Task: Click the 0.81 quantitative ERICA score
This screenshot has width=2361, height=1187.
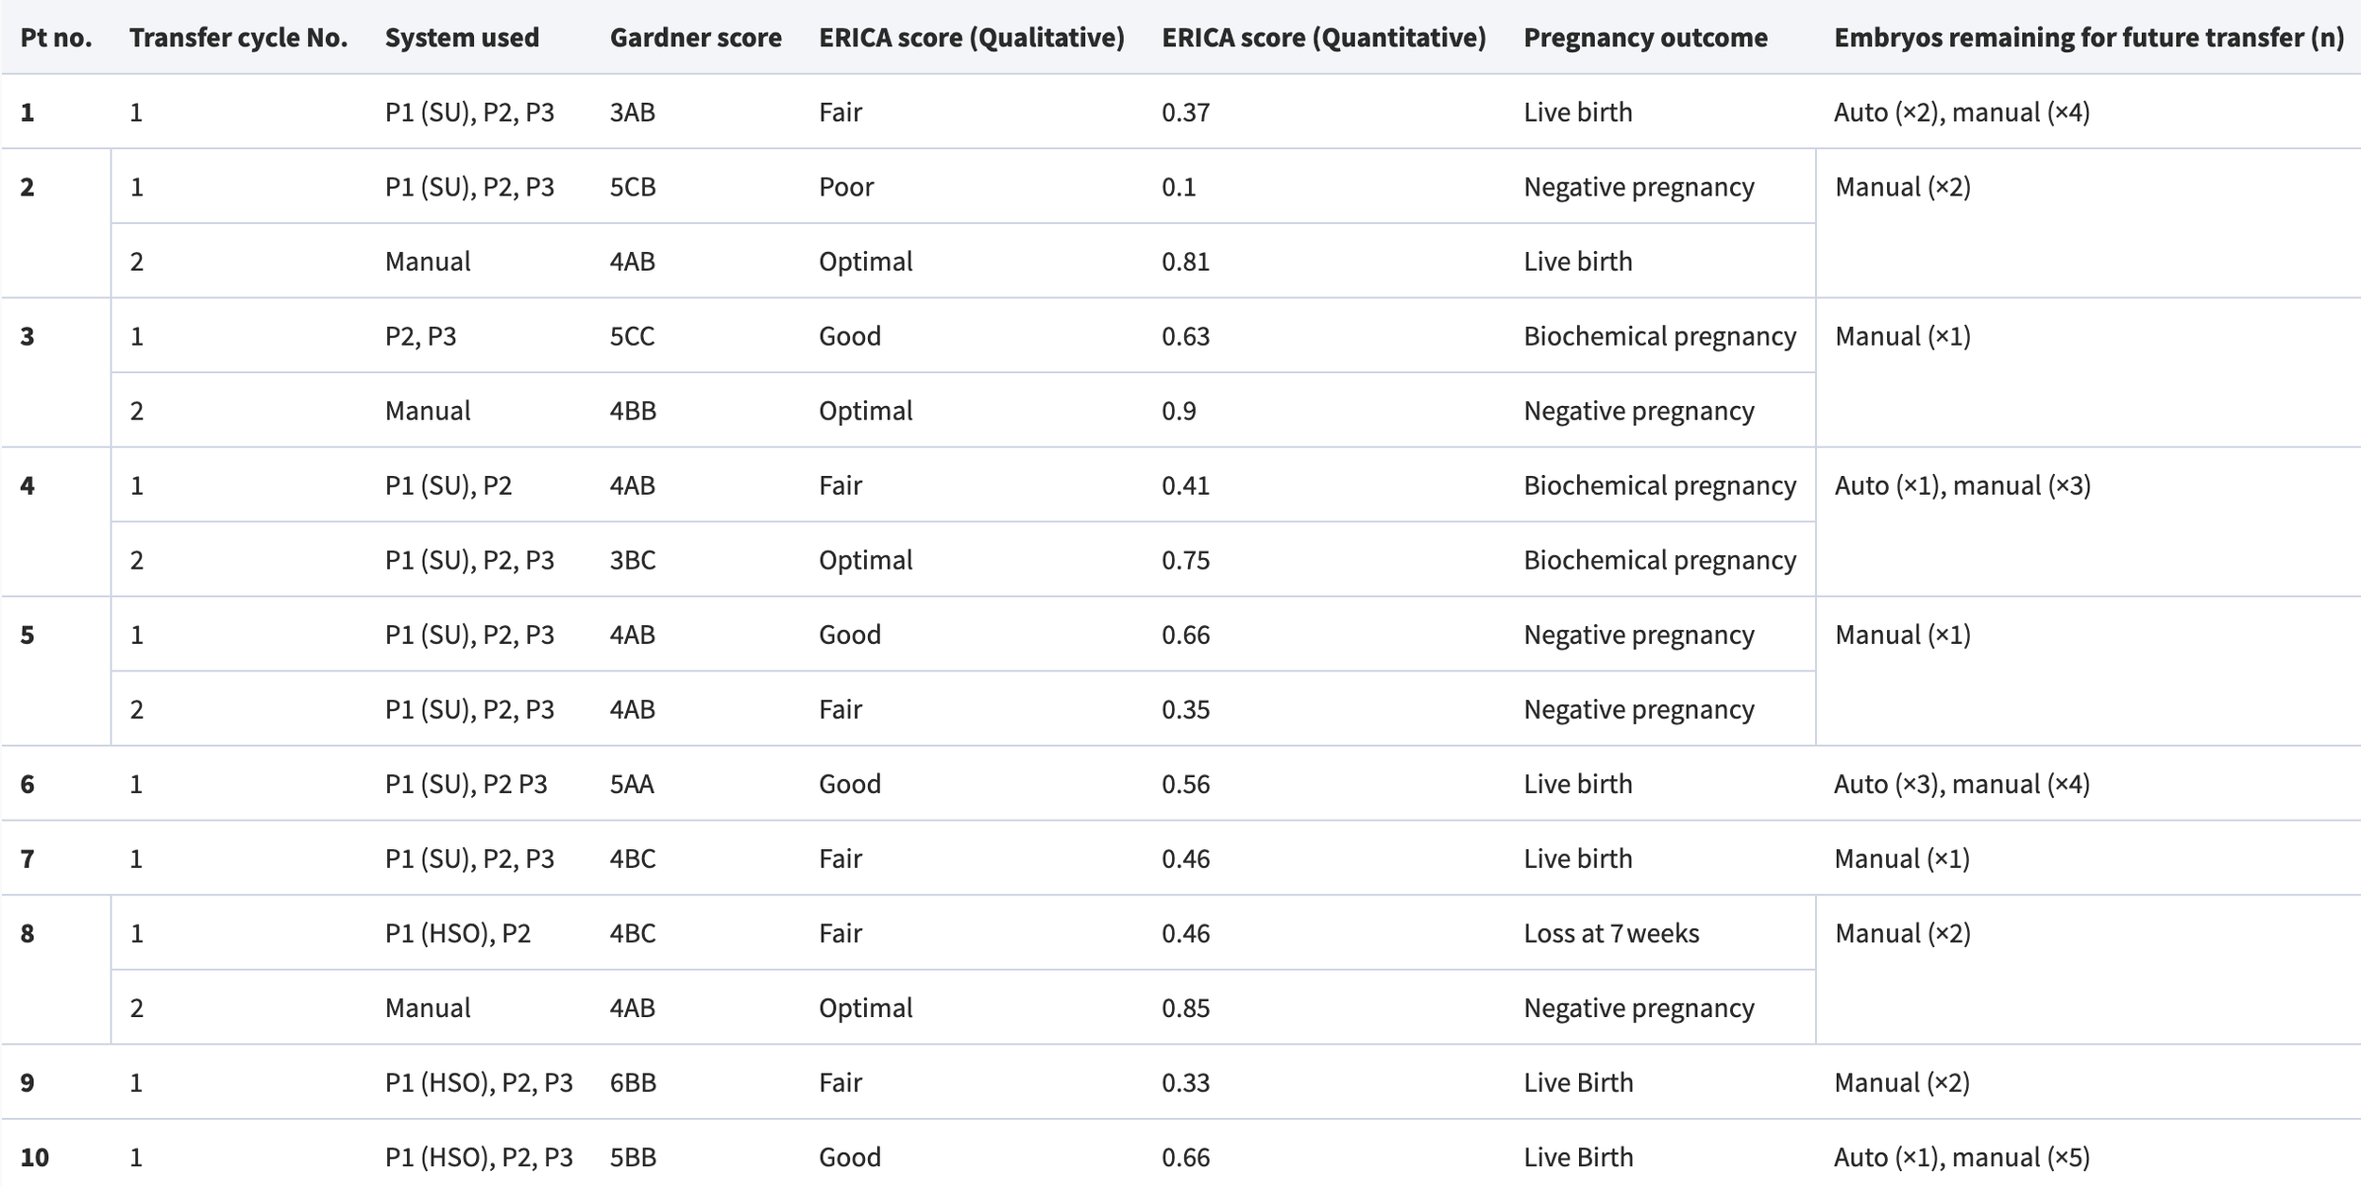Action: [x=1186, y=262]
